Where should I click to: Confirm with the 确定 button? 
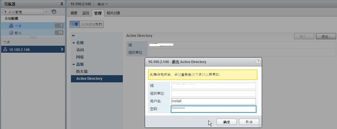pos(227,122)
